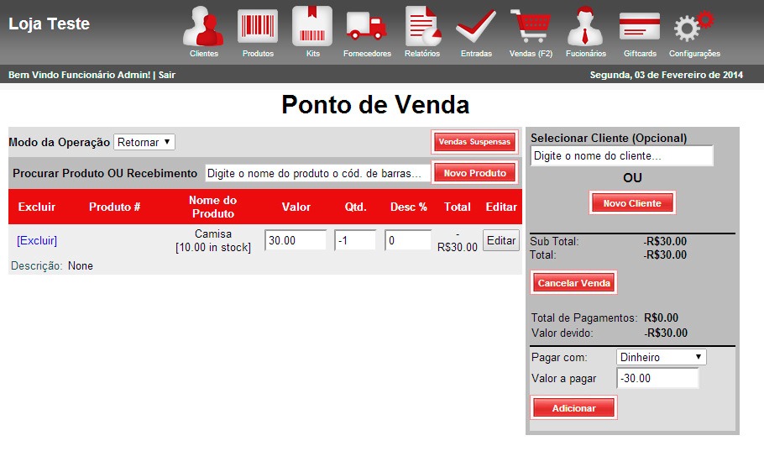Click the Vendas Suspensas button
Viewport: 764px width, 467px height.
pyautogui.click(x=474, y=142)
